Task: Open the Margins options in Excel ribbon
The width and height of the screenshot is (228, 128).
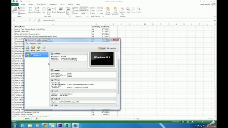Action: tap(30, 10)
